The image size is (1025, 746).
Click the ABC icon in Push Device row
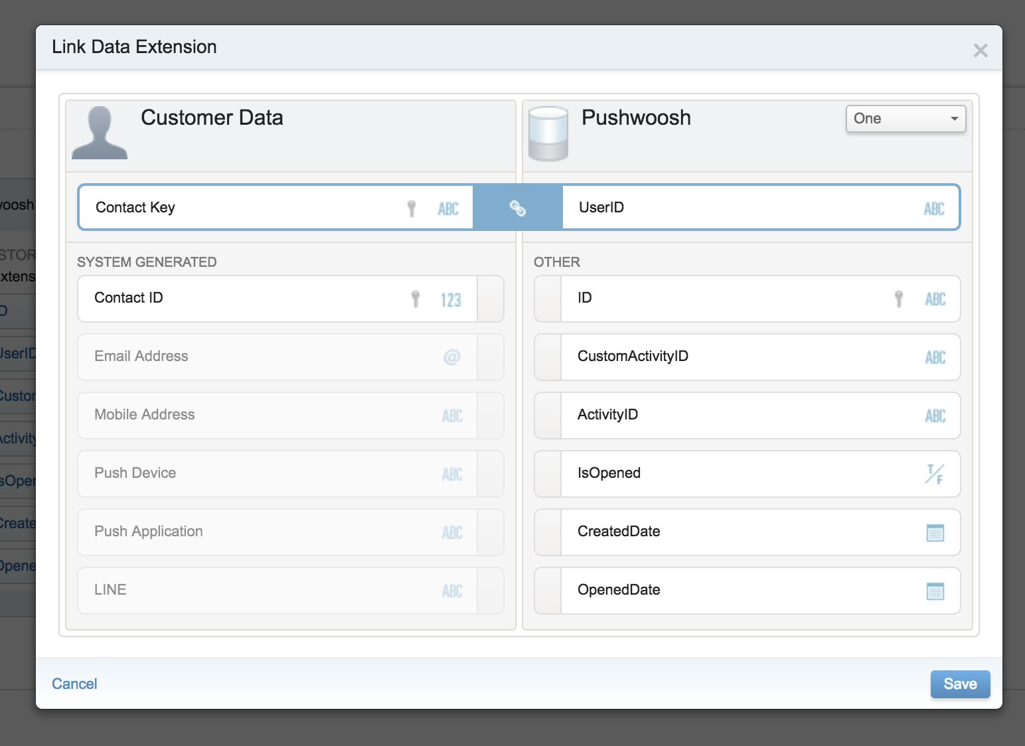click(452, 475)
